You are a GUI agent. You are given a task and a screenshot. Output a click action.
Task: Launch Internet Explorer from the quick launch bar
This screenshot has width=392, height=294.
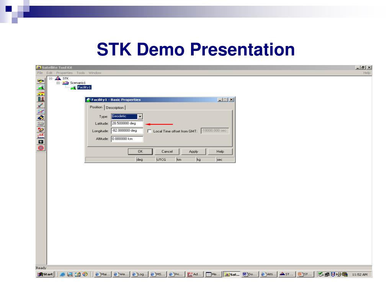point(62,274)
